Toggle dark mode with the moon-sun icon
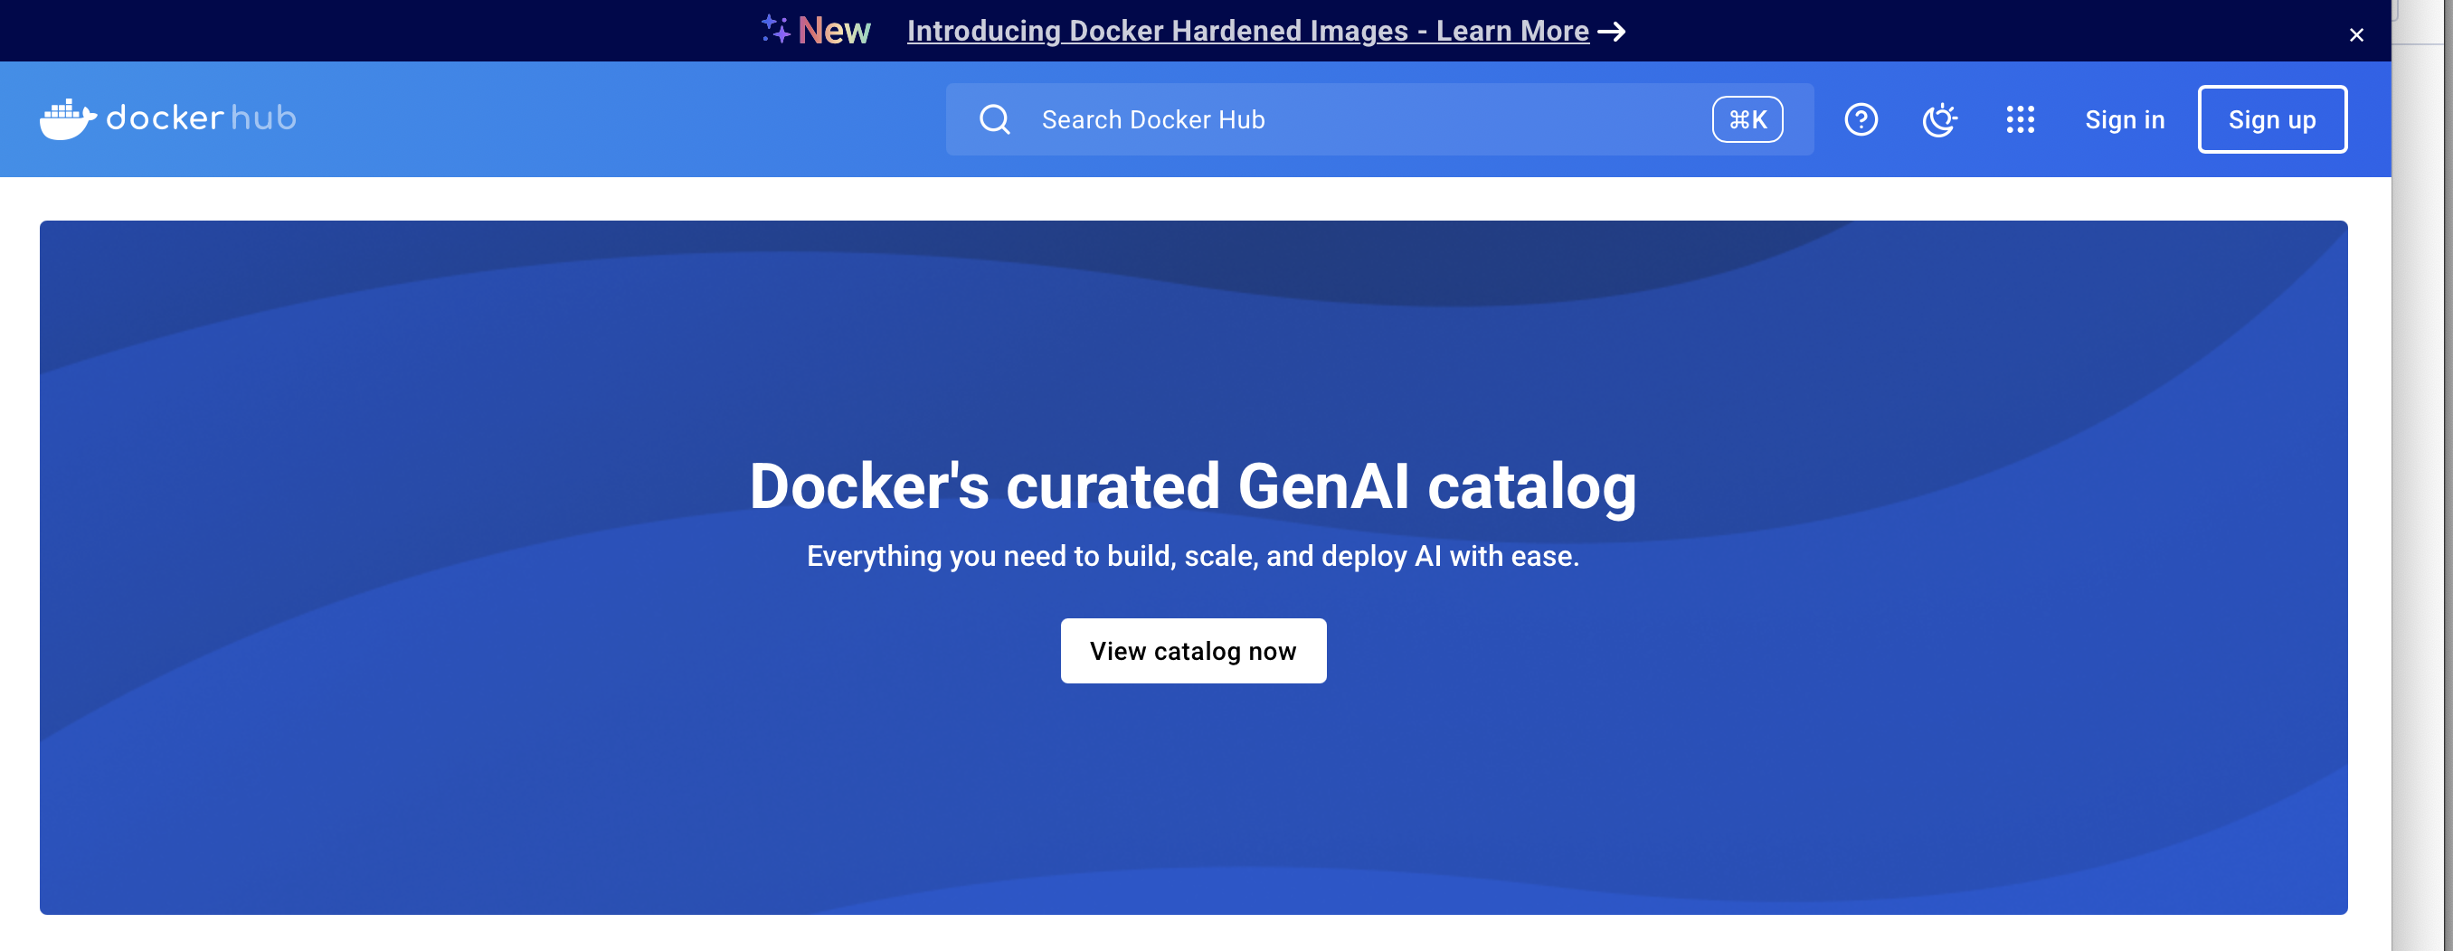This screenshot has width=2453, height=951. point(1938,120)
